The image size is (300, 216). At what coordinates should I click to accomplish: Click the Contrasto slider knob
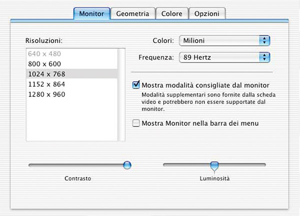127,165
